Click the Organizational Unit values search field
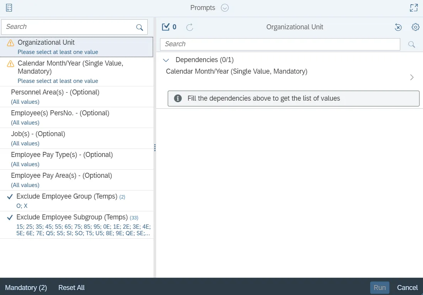The image size is (423, 295). coord(280,44)
